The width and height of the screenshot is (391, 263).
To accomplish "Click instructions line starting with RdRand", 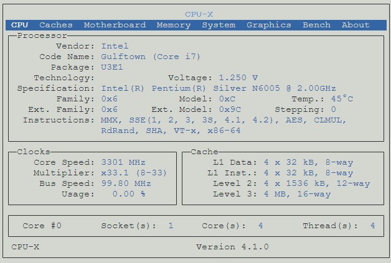I will (x=171, y=131).
